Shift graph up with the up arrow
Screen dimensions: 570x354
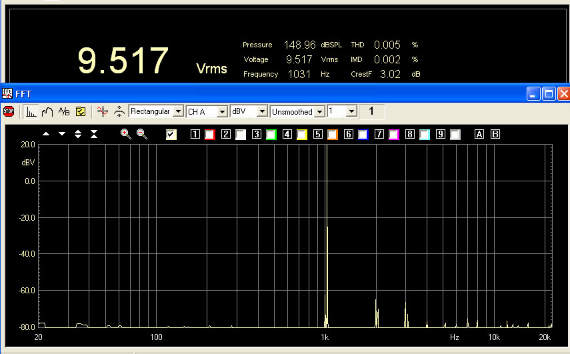pos(46,134)
